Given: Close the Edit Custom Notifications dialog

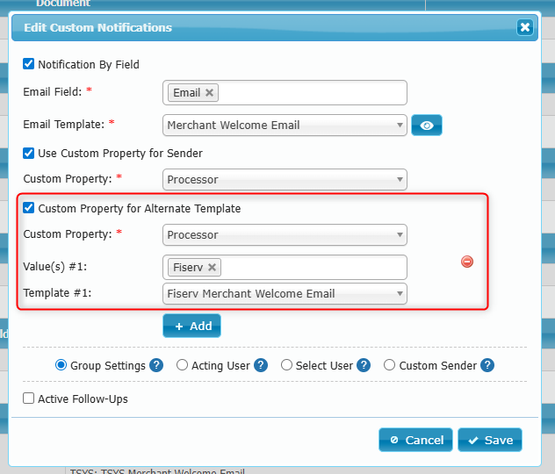Looking at the screenshot, I should point(525,27).
